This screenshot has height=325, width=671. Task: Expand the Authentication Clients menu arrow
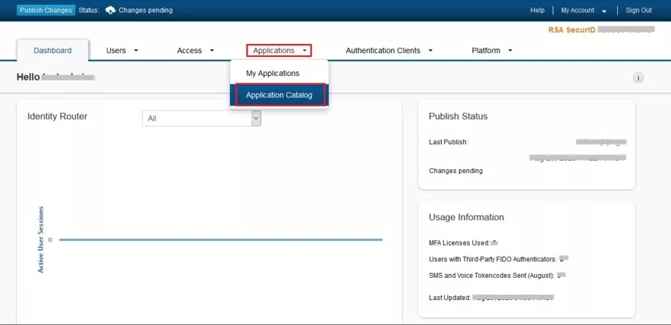(x=431, y=50)
